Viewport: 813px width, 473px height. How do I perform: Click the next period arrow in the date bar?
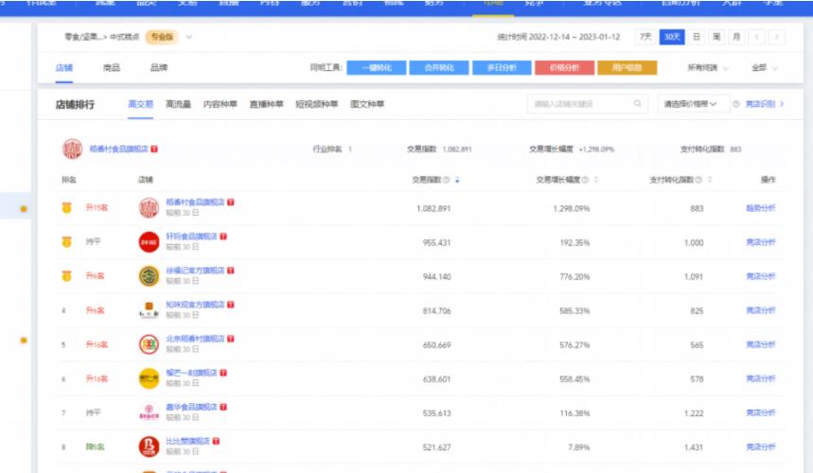pyautogui.click(x=777, y=37)
